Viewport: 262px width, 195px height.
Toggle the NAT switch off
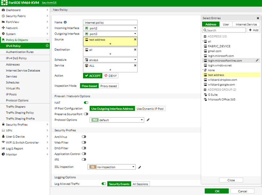click(x=86, y=103)
